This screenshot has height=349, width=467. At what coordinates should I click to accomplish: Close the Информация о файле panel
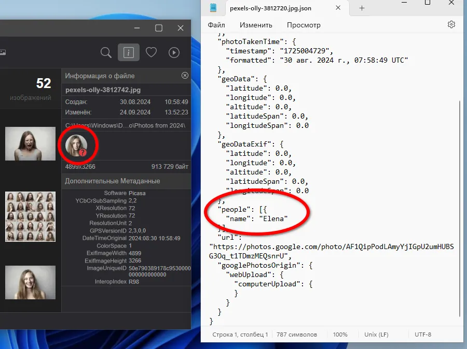coord(185,76)
